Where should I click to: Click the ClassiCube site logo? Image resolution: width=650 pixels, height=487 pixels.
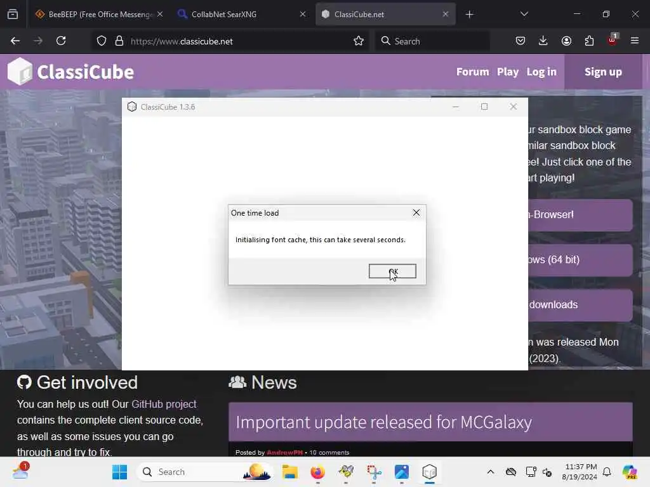click(71, 72)
